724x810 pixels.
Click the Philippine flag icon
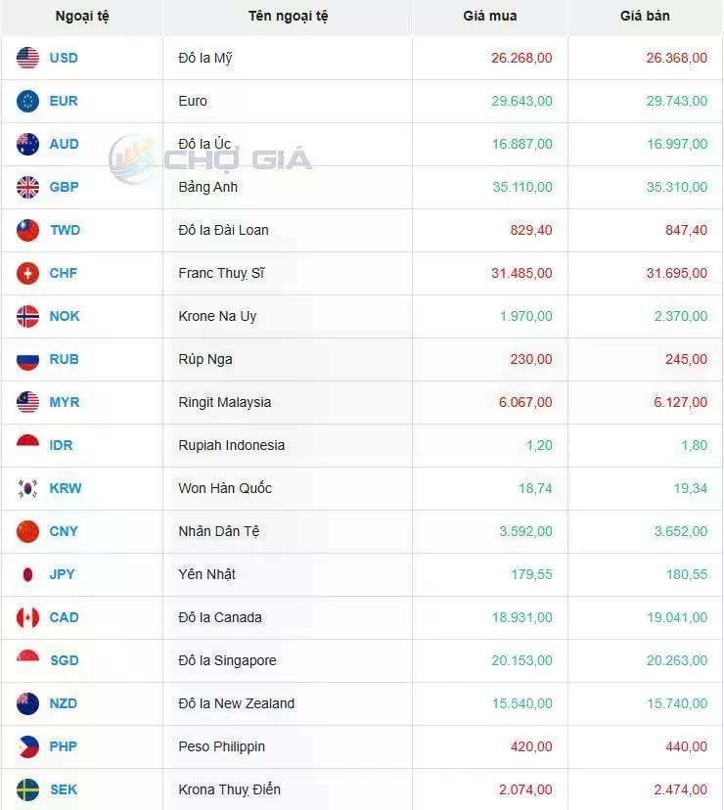point(28,746)
